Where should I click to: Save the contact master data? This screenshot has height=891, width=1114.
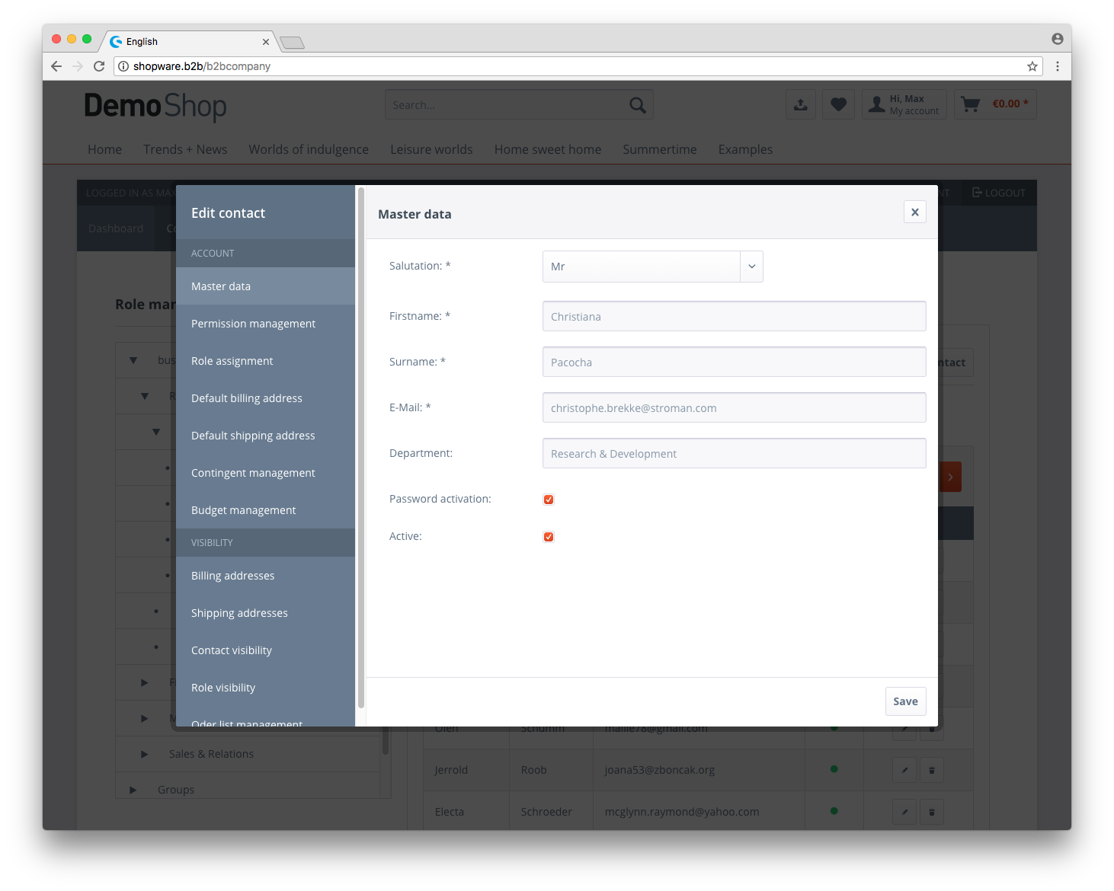[x=905, y=701]
